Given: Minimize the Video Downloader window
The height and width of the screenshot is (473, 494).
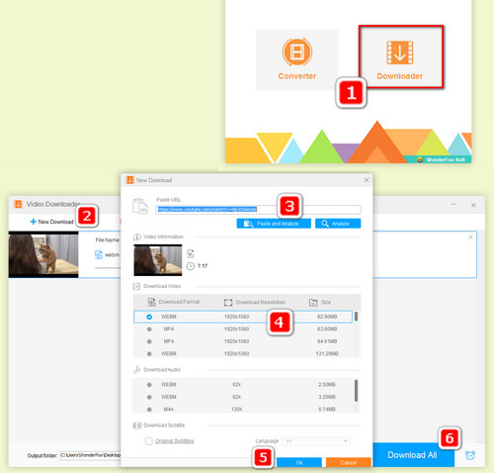Looking at the screenshot, I should coord(453,205).
